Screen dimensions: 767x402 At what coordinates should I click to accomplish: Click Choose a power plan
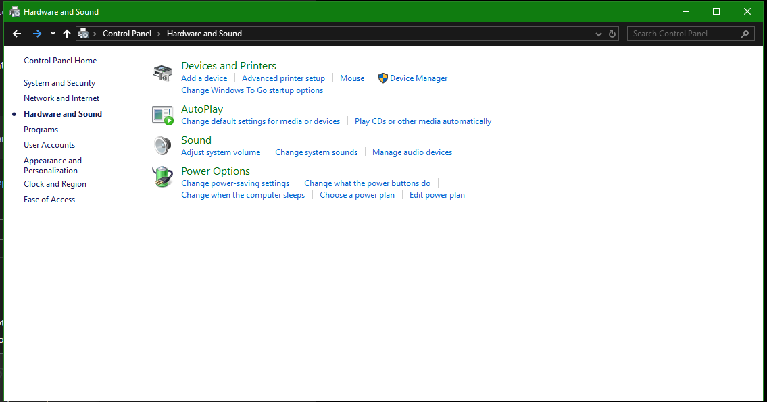[x=357, y=195]
